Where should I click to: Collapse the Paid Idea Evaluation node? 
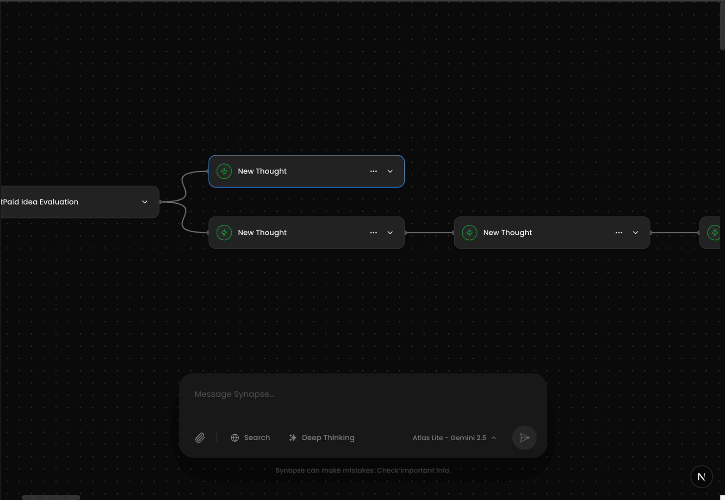click(x=144, y=202)
